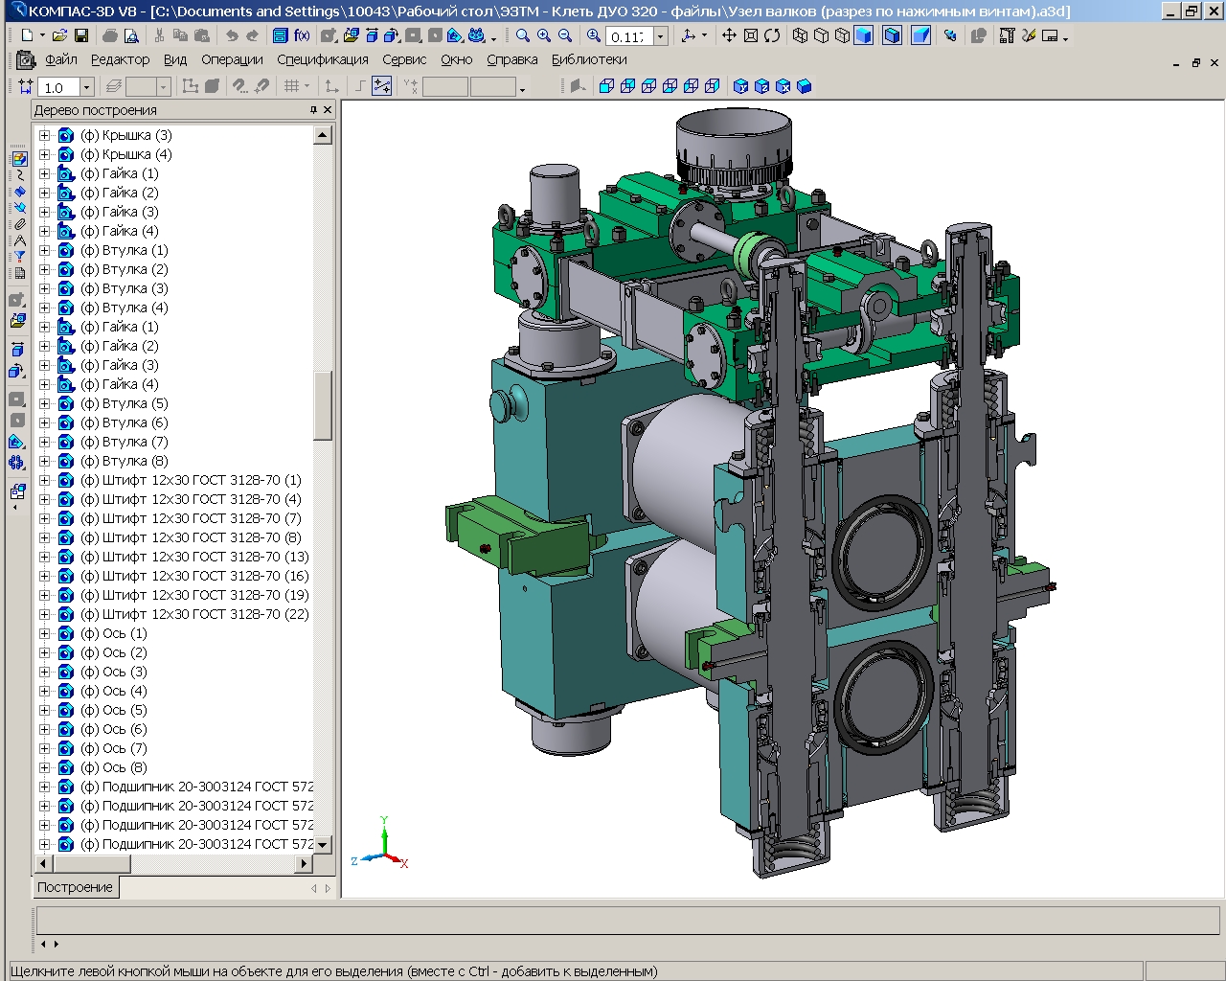1226x981 pixels.
Task: Click the Rotate view tool
Action: point(772,35)
